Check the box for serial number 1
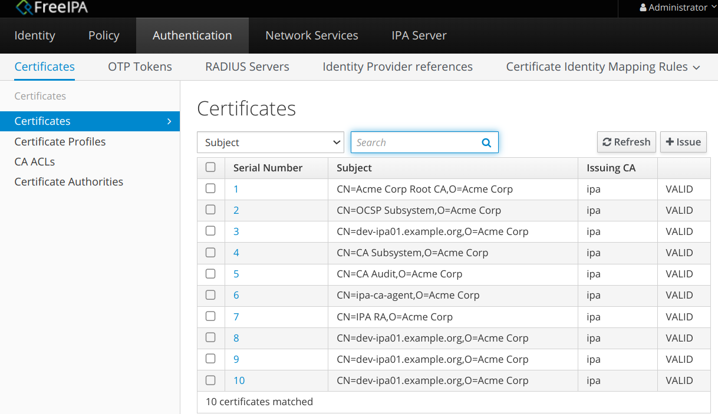 pos(210,188)
